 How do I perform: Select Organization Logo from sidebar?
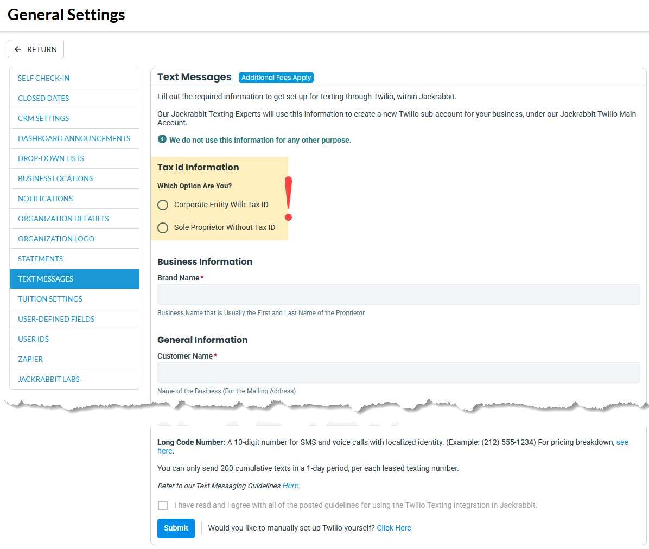pyautogui.click(x=56, y=238)
